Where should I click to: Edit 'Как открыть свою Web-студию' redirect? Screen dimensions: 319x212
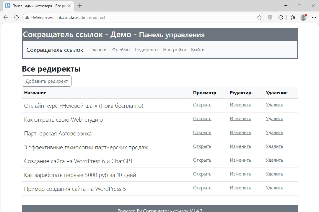(240, 119)
